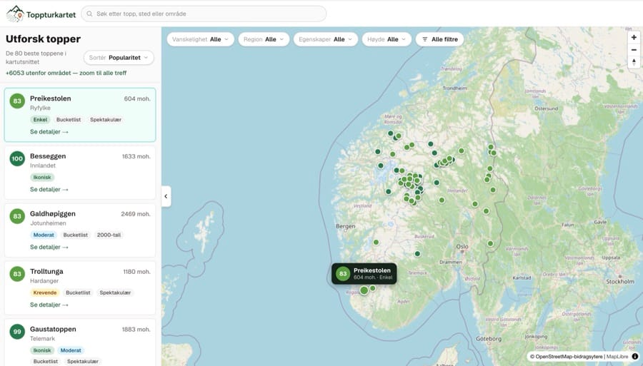Select the Trolltunga card title
Image resolution: width=643 pixels, height=366 pixels.
coord(46,272)
